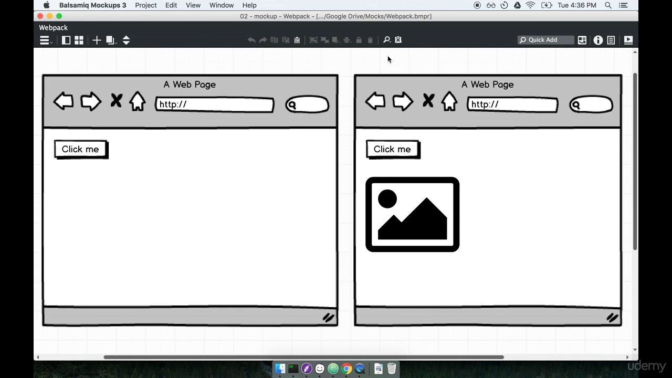Click the left mockup's Click me button
672x378 pixels.
pyautogui.click(x=80, y=149)
